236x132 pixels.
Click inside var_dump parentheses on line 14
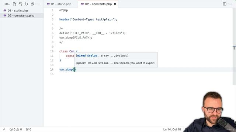74,69
